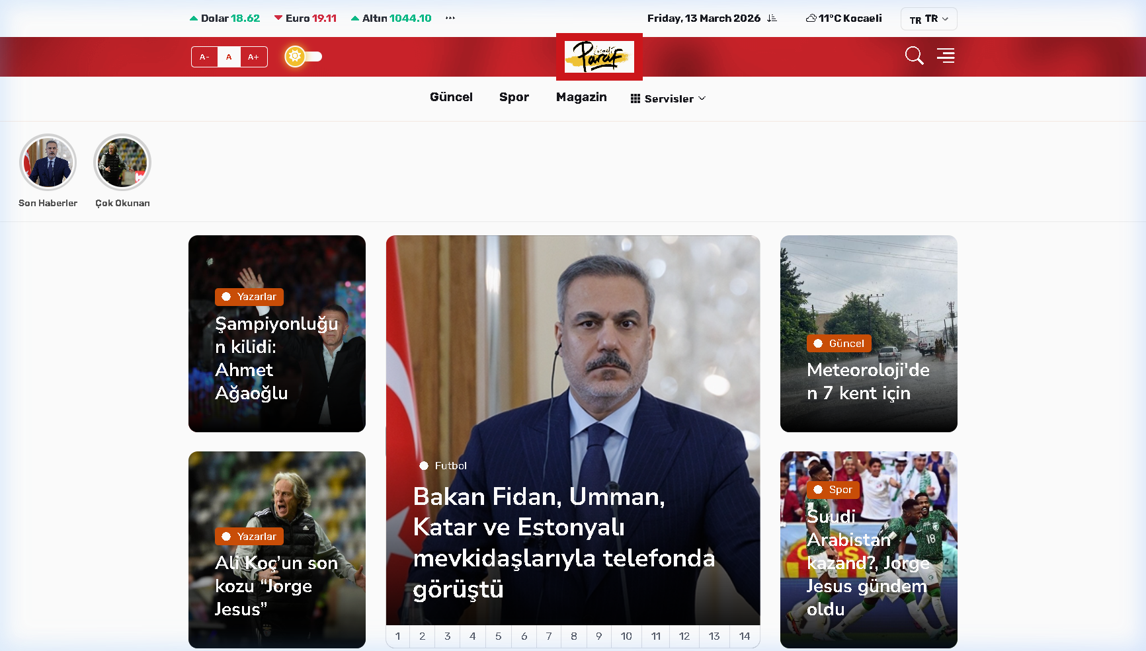Open the Magazin section
This screenshot has height=651, width=1146.
(581, 96)
